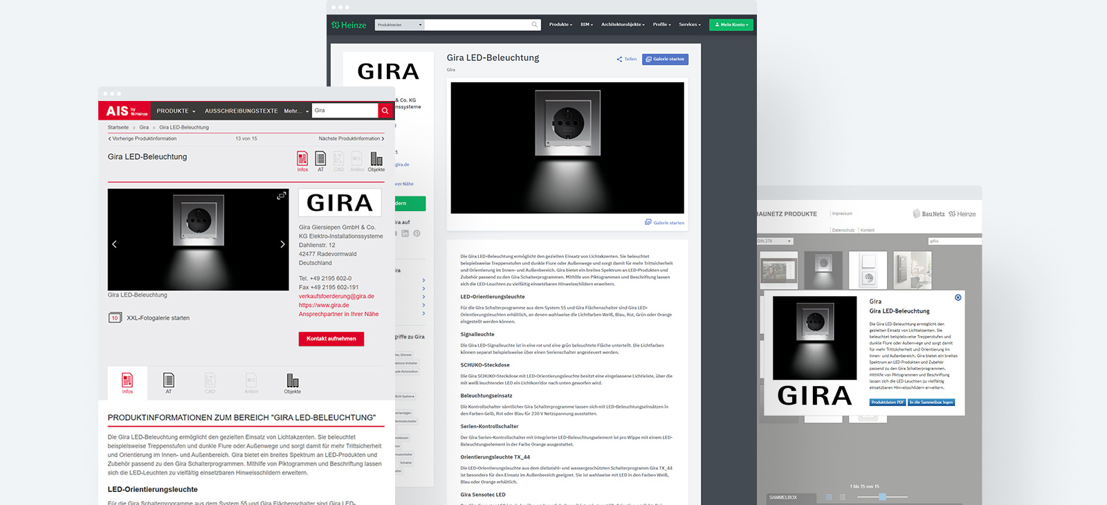
Task: Select the CAD icon beside product title
Action: point(338,161)
